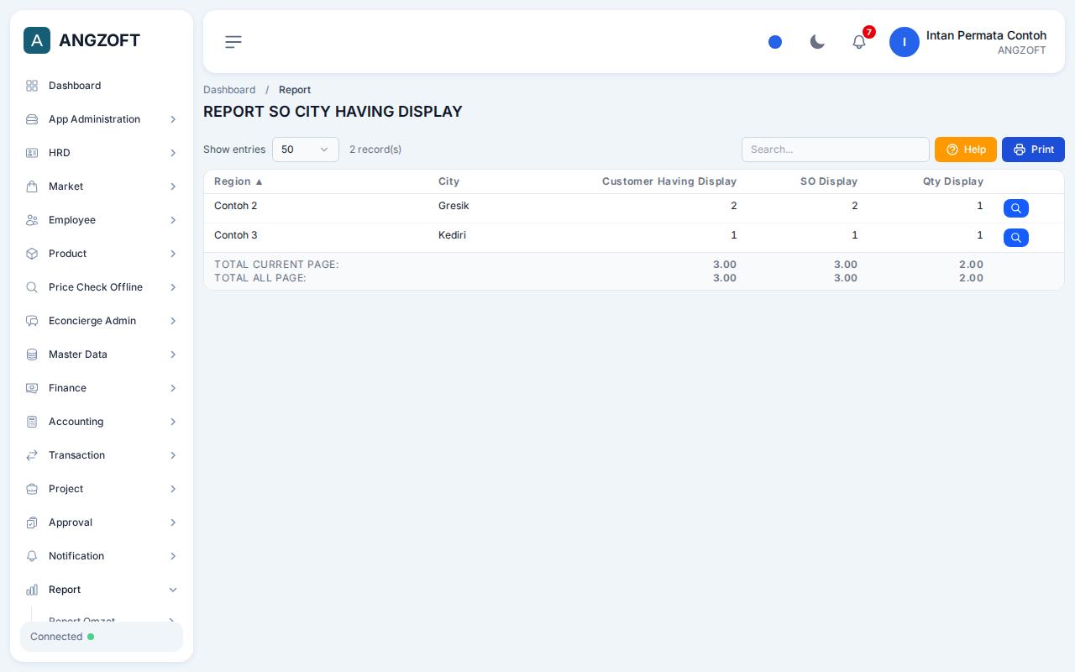Expand the Product sidebar menu
1075x672 pixels.
[x=102, y=254]
